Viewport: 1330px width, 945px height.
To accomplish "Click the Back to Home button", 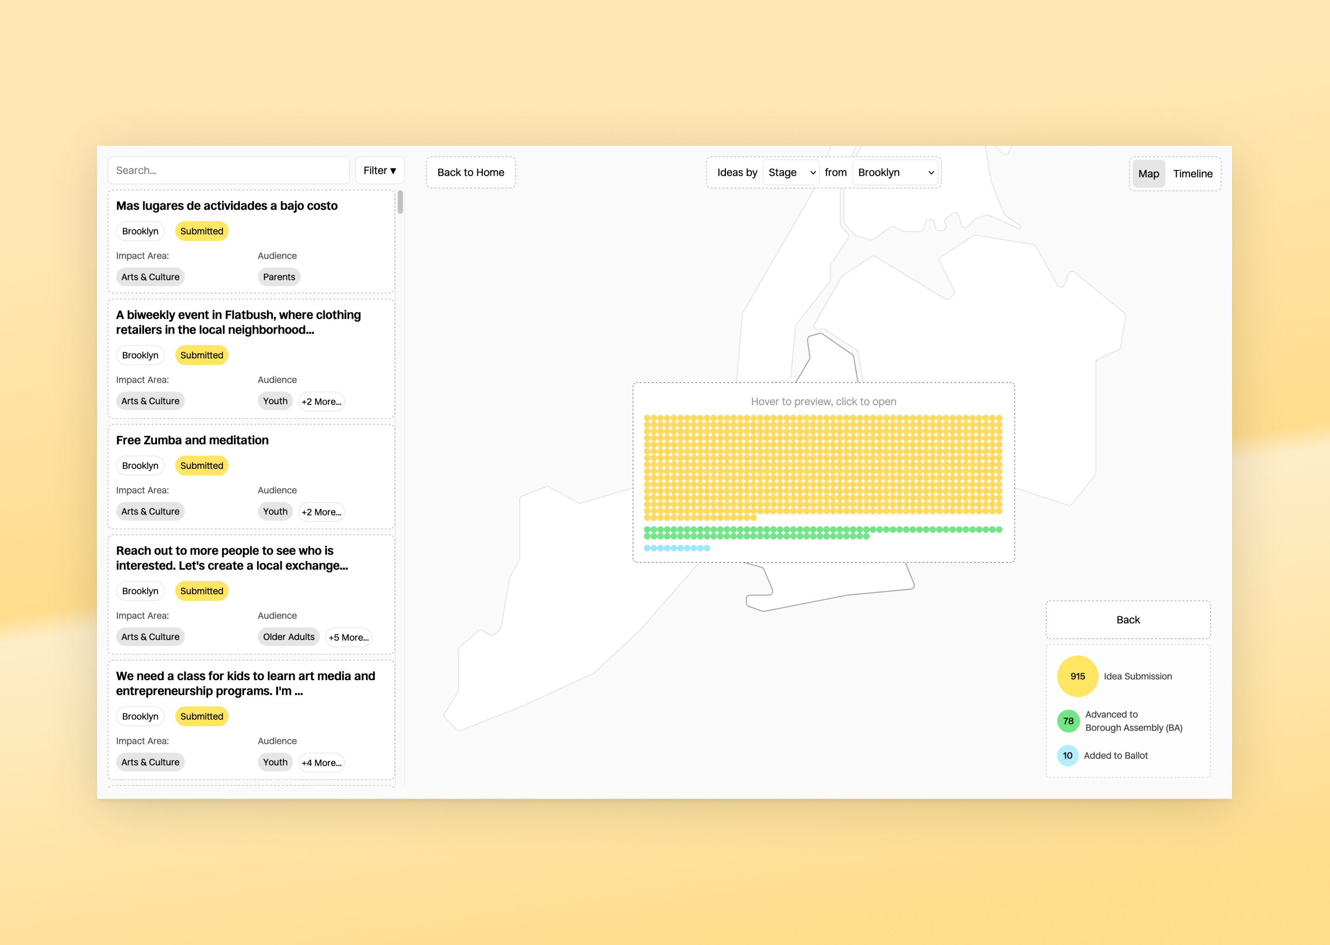I will [471, 172].
